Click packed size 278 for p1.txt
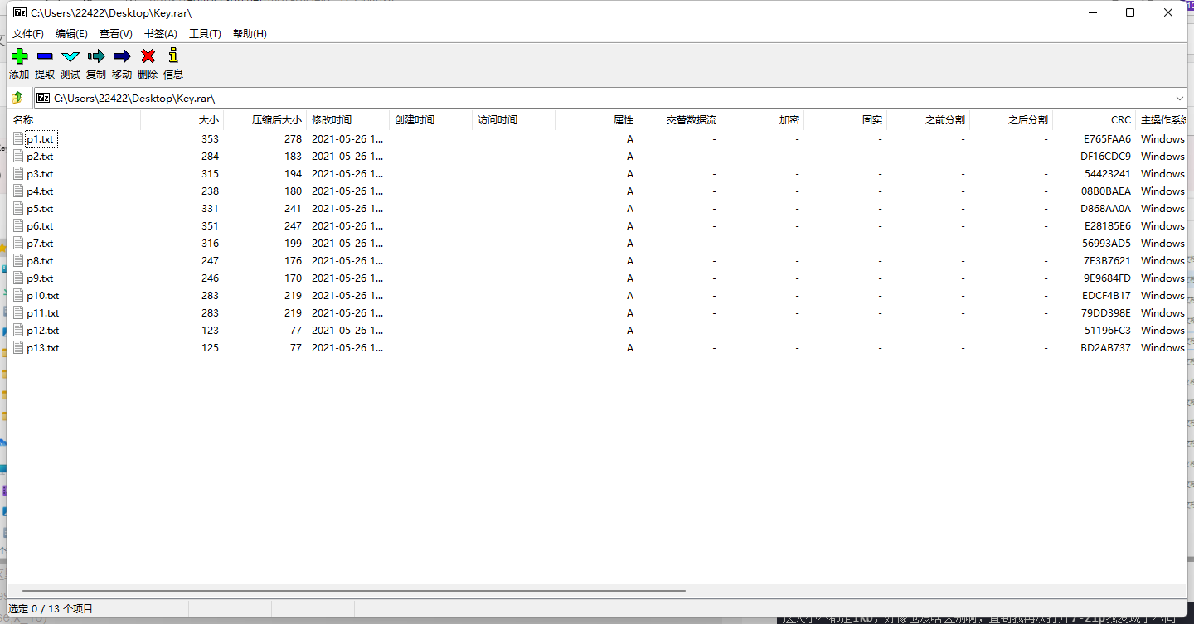 click(293, 139)
